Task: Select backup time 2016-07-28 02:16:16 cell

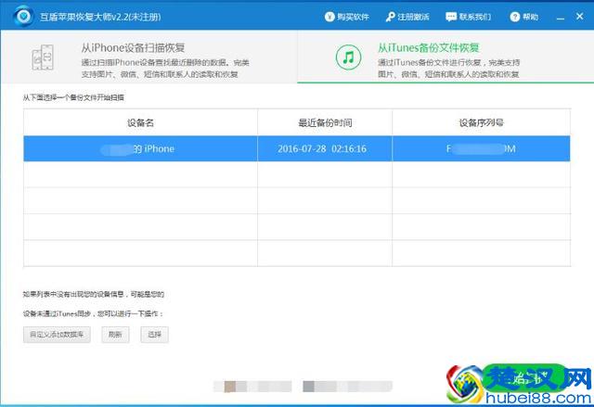Action: pyautogui.click(x=325, y=148)
